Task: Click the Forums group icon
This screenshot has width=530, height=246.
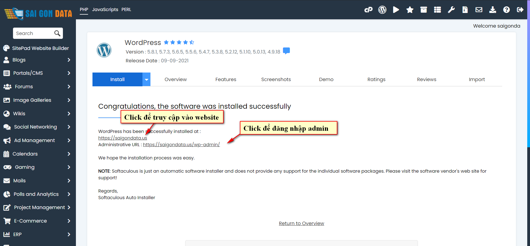Action: [7, 87]
